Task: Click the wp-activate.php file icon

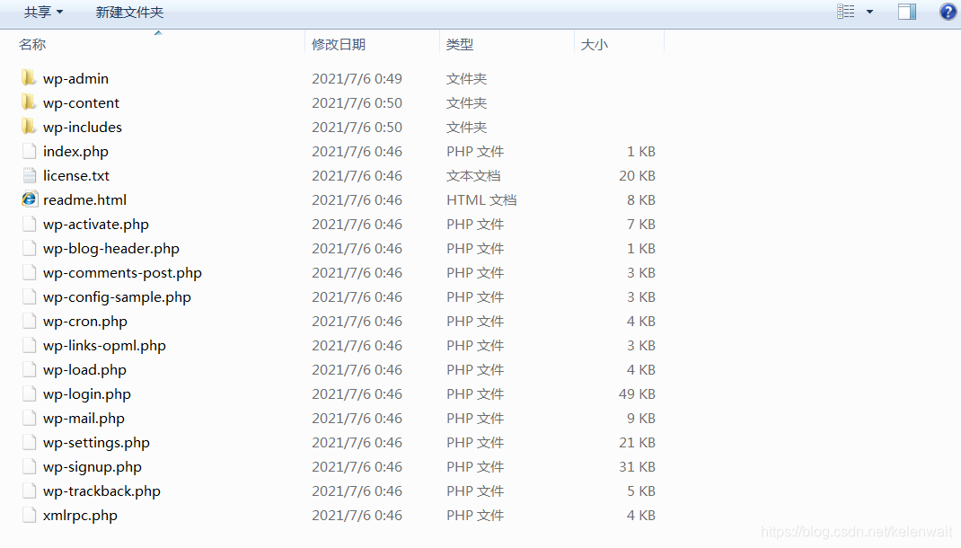Action: [x=29, y=224]
